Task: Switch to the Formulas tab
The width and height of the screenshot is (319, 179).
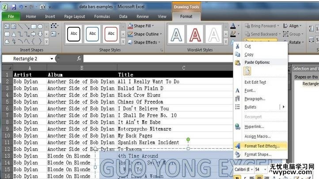Action: click(x=102, y=17)
